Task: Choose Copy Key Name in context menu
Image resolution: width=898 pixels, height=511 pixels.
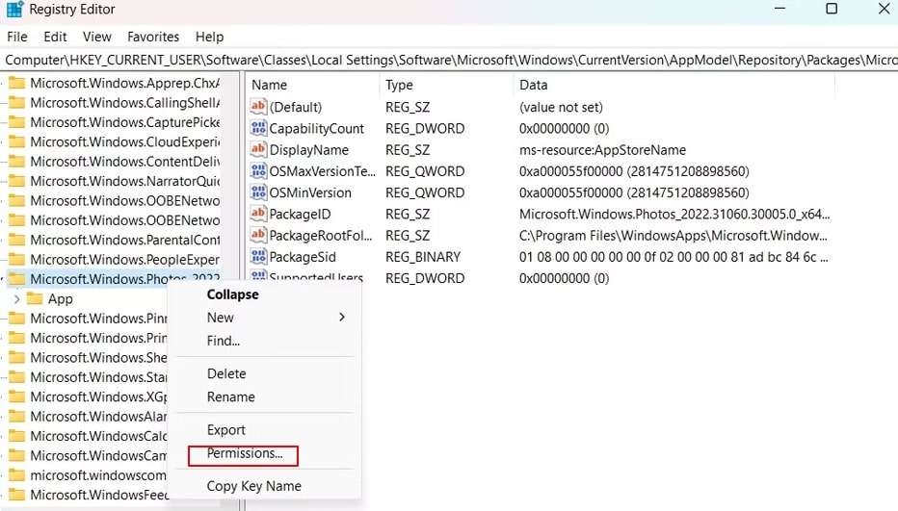Action: [253, 486]
